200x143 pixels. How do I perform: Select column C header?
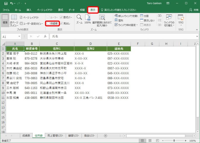[57, 44]
